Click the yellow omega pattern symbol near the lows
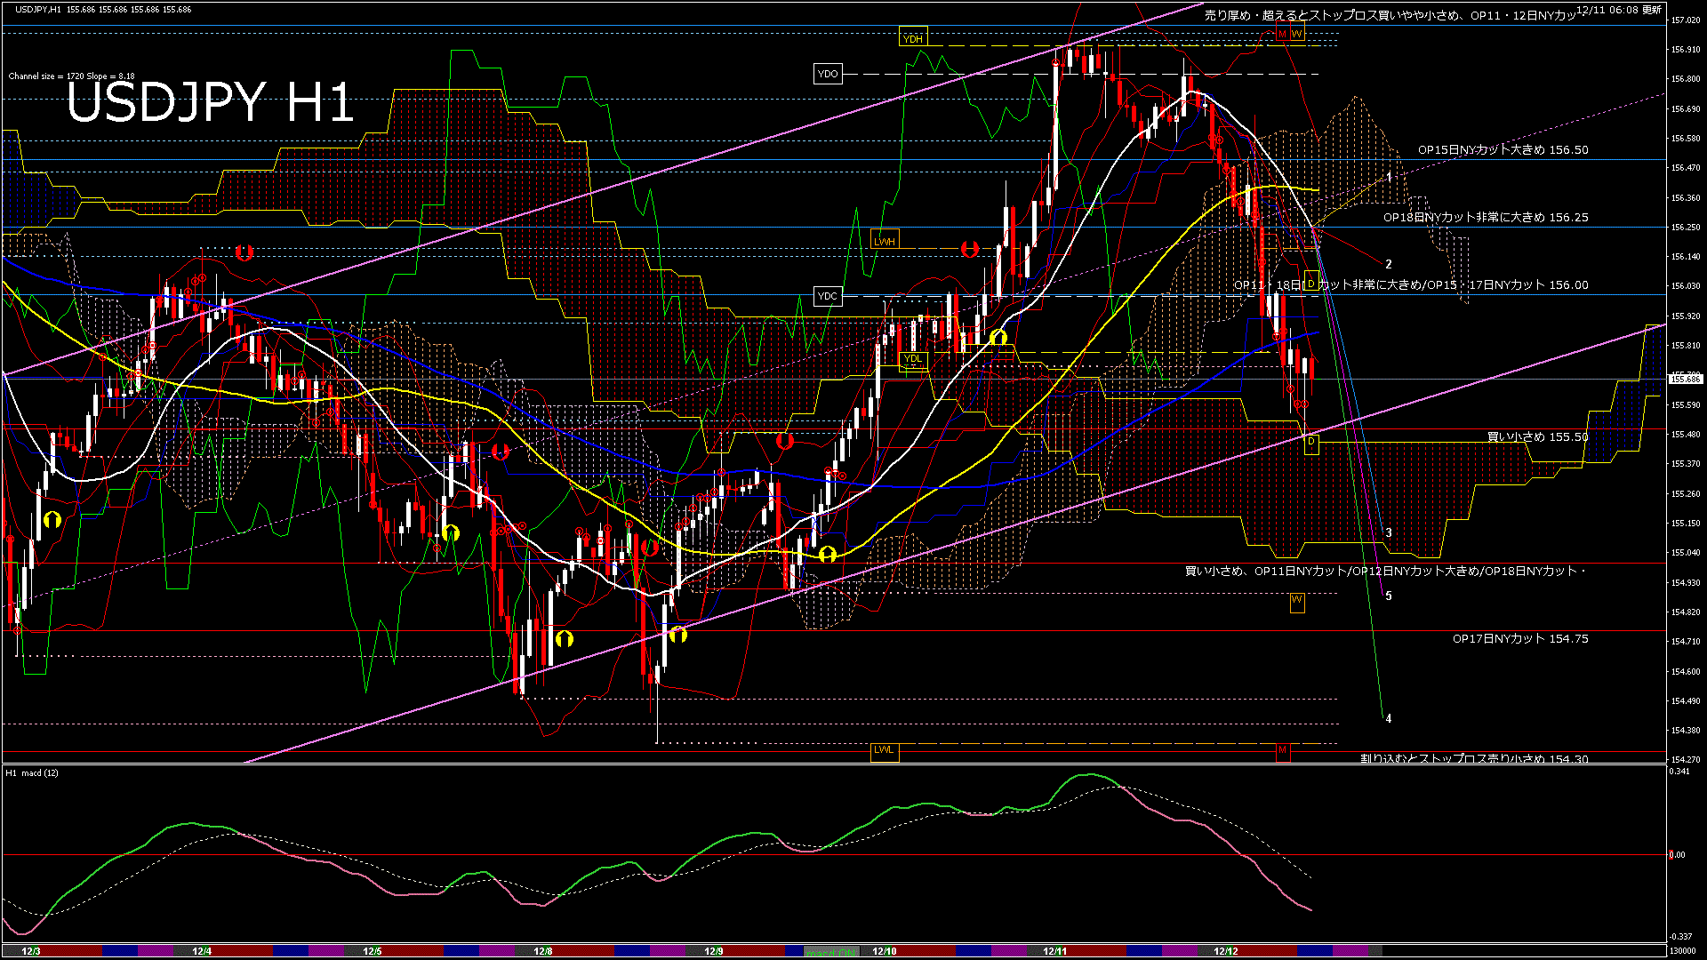 [565, 638]
